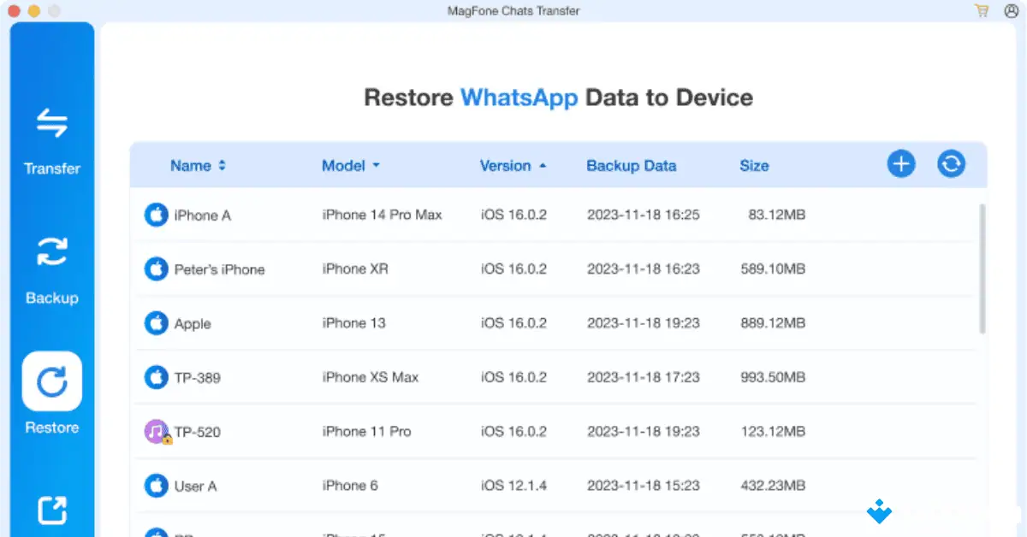Viewport: 1027px width, 537px height.
Task: Click the Size column header
Action: point(754,166)
